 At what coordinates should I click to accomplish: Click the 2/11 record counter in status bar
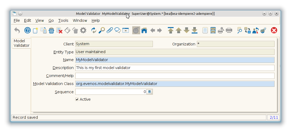pos(274,117)
